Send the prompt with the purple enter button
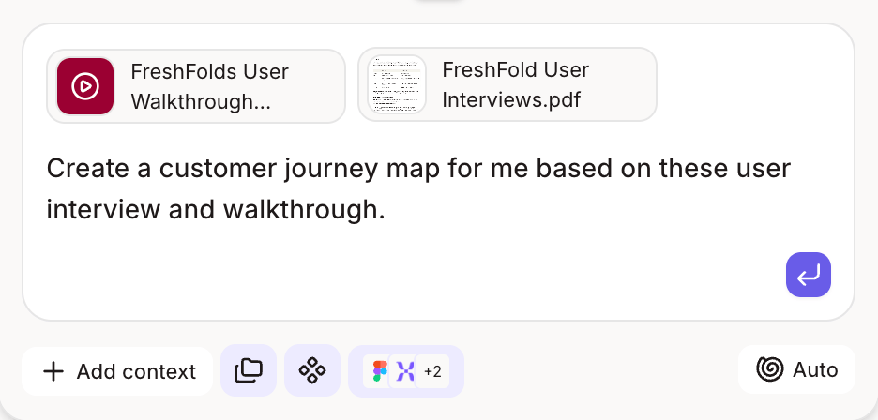Viewport: 878px width, 420px height. tap(808, 275)
